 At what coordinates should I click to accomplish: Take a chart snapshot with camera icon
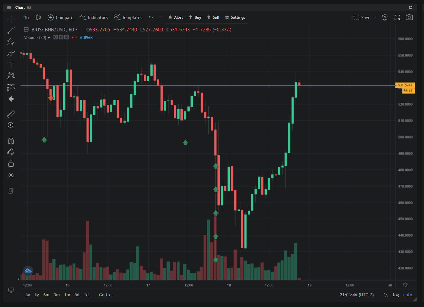[x=409, y=18]
